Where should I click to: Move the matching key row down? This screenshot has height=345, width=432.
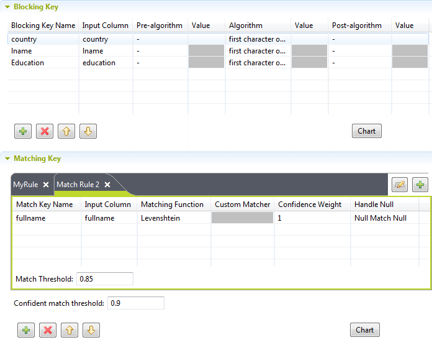91,330
